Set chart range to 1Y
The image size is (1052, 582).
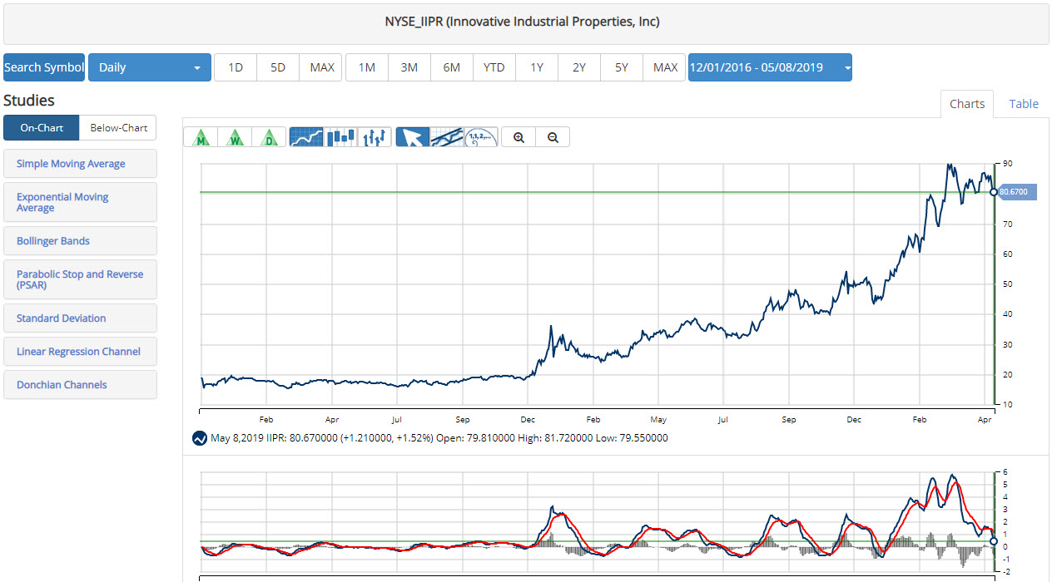(537, 67)
